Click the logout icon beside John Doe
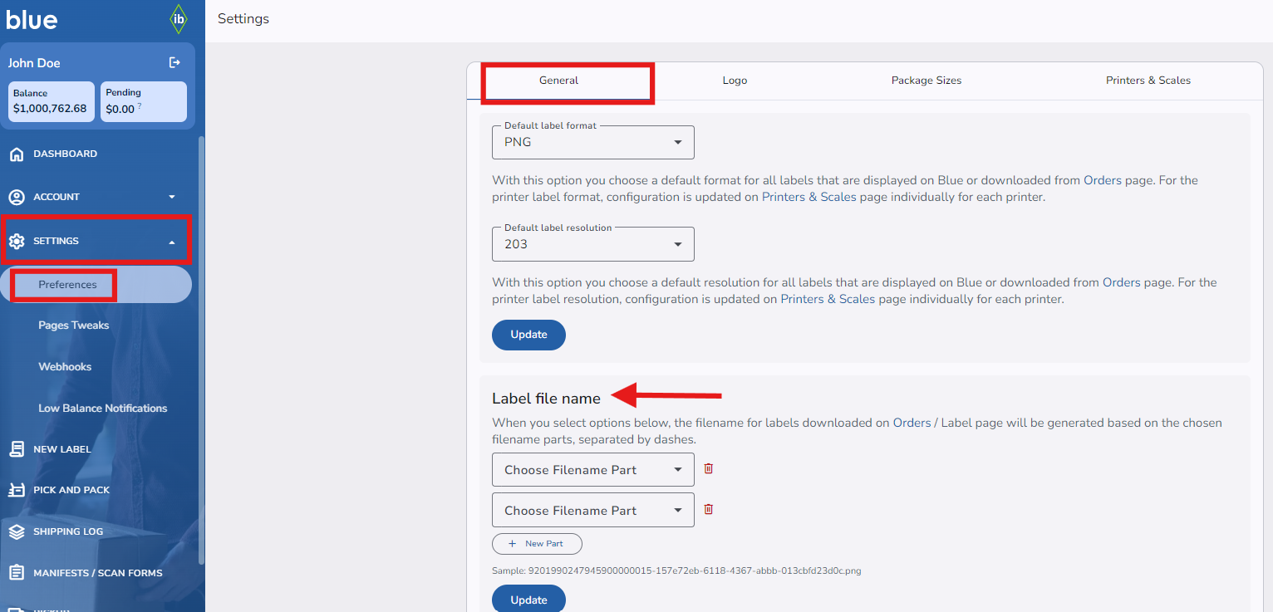 pos(174,62)
